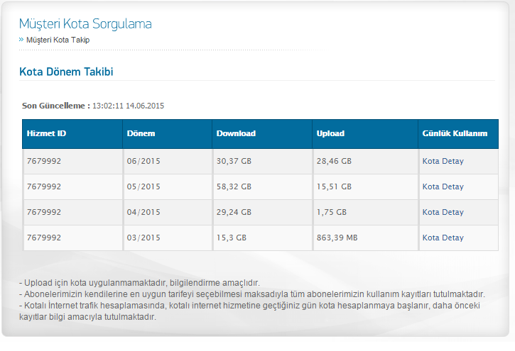Open Kota Detay for period 03/2015
The image size is (515, 351).
(443, 238)
